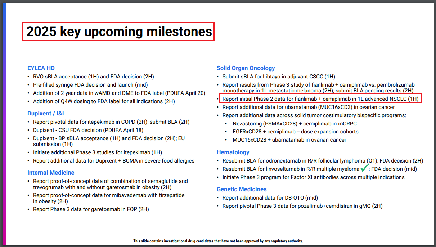This screenshot has width=436, height=247.
Task: Click the Nezastomig (PSMAxCD28) sub-bullet
Action: click(289, 124)
